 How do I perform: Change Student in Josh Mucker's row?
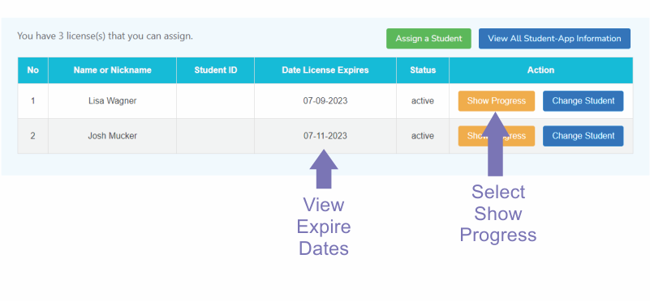(583, 136)
